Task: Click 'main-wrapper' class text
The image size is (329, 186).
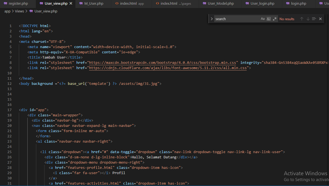Action: 66,115
